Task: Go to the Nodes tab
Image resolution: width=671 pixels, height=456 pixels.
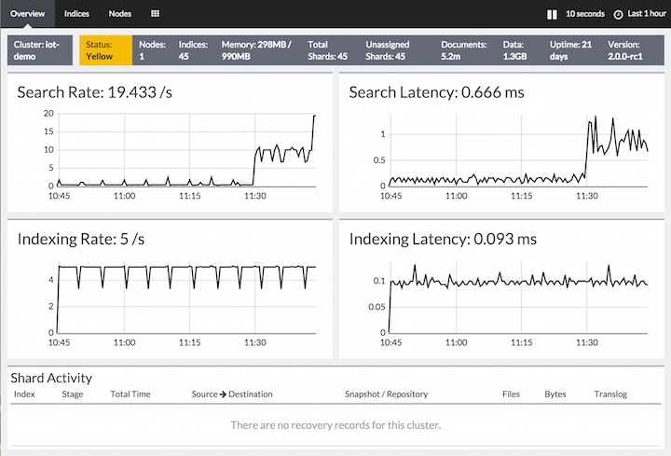Action: click(119, 14)
